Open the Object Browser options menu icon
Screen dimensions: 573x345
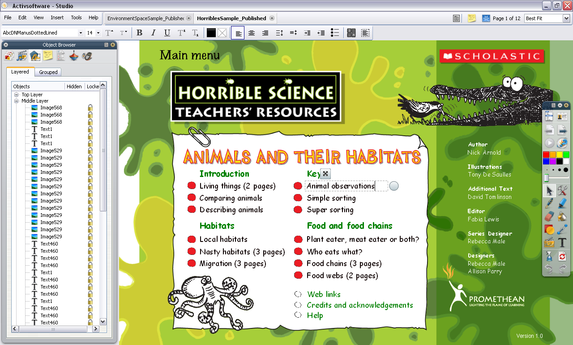(x=107, y=45)
